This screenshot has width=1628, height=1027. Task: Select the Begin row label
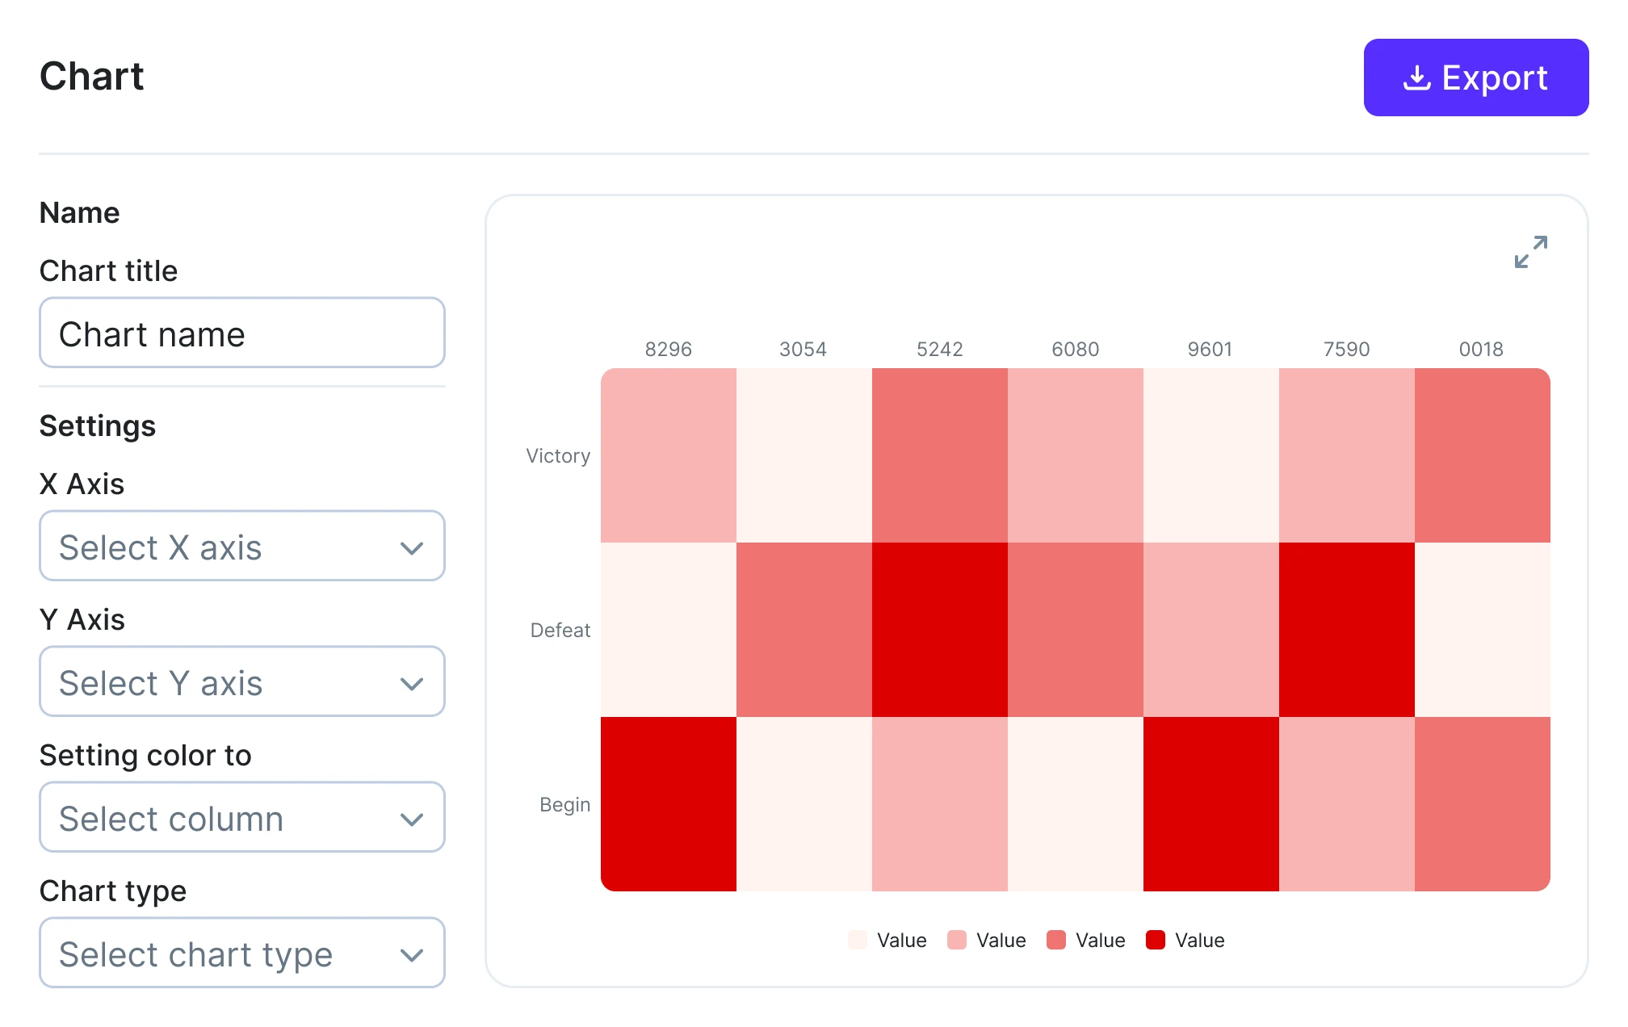pyautogui.click(x=565, y=804)
